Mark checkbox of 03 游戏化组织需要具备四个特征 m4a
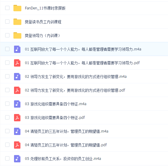 [x=7, y=104]
